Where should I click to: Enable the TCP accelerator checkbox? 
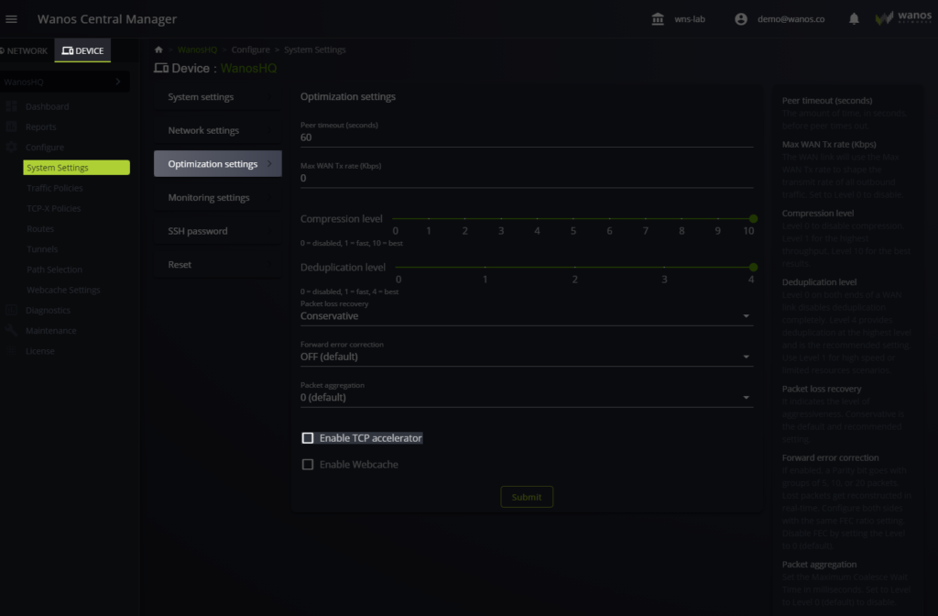(x=308, y=438)
